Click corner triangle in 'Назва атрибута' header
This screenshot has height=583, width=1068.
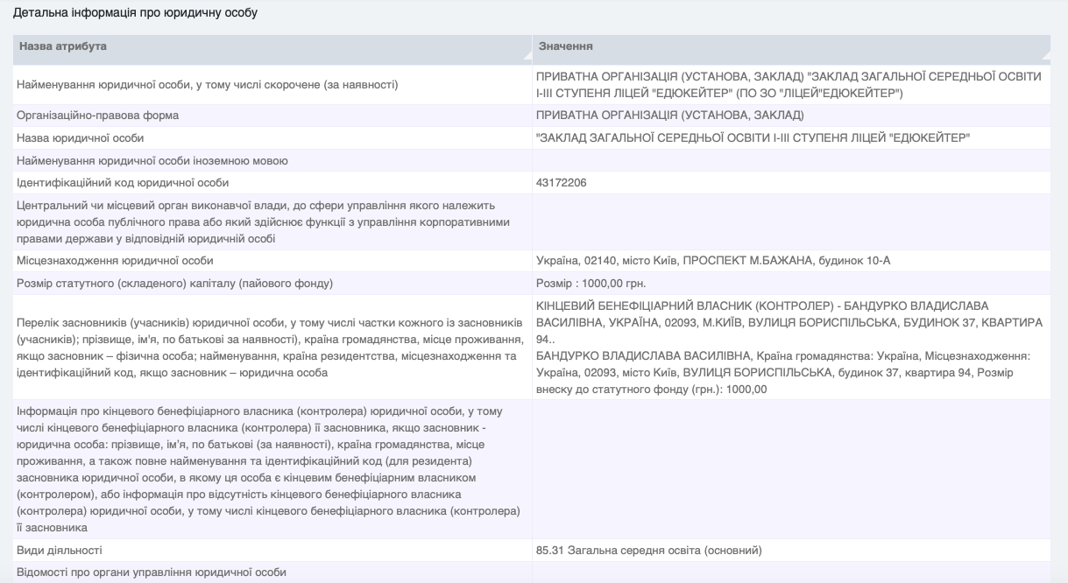[526, 54]
